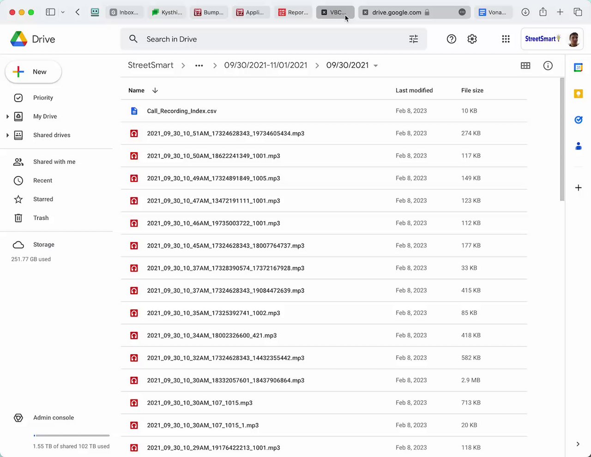Open the Drive support help icon

tap(452, 39)
